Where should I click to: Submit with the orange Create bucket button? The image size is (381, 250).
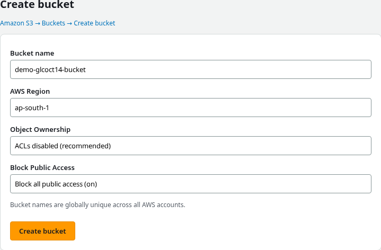click(x=42, y=231)
